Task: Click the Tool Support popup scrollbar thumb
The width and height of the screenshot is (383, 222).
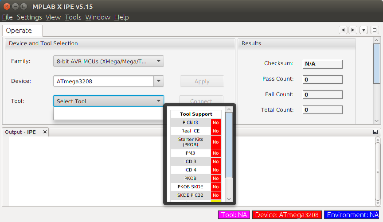Action: [229, 145]
